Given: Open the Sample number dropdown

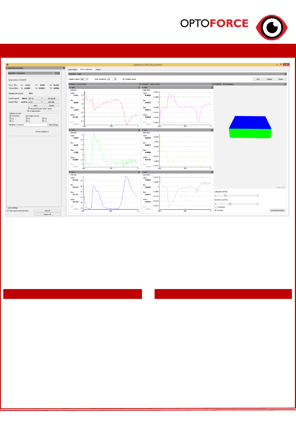Looking at the screenshot, I should [x=84, y=79].
